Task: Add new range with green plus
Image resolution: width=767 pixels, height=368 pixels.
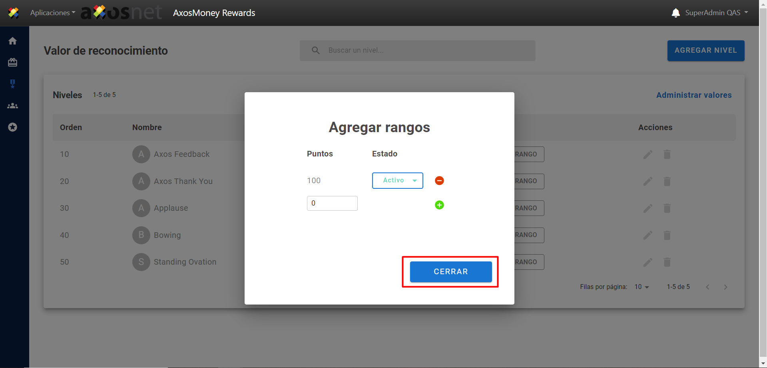Action: point(439,205)
